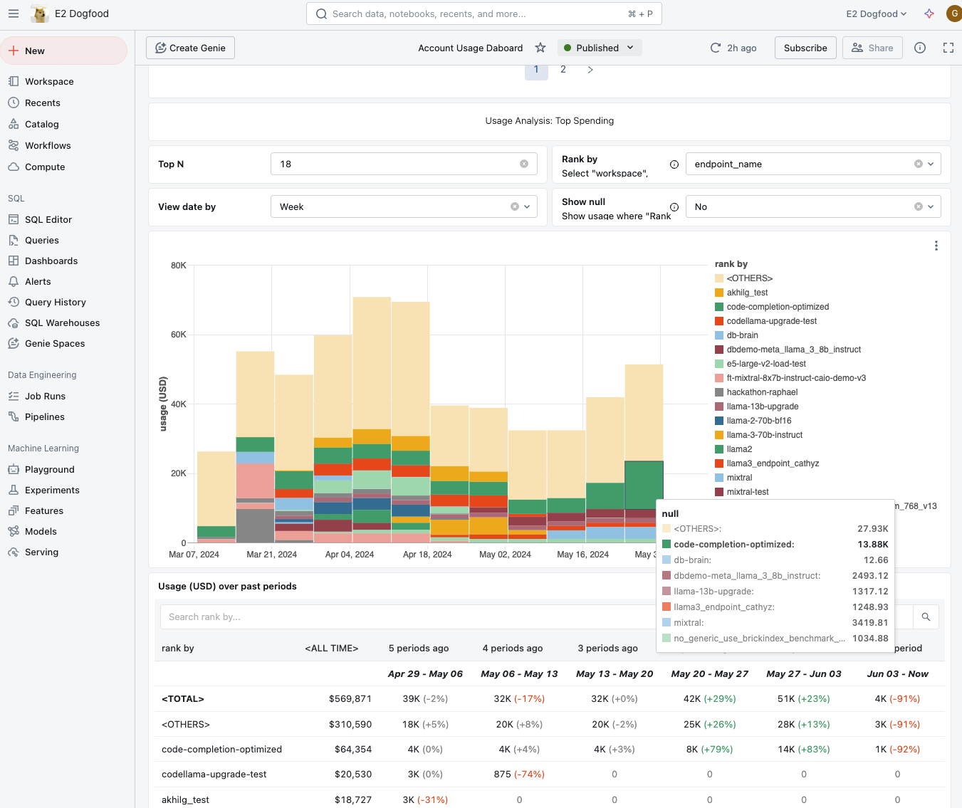Viewport: 962px width, 808px height.
Task: Go to page 2 of the pagination
Action: click(563, 70)
